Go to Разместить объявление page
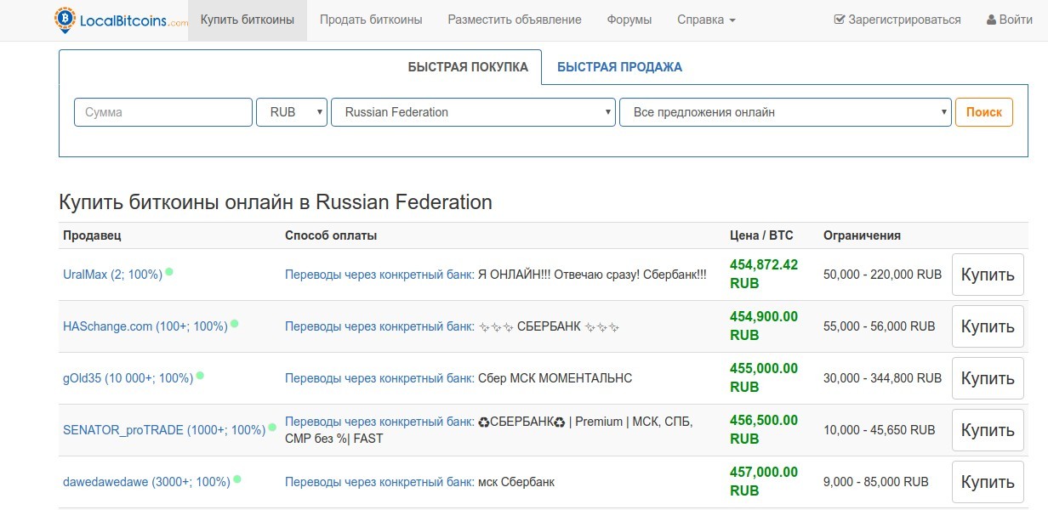The width and height of the screenshot is (1048, 510). click(x=515, y=20)
